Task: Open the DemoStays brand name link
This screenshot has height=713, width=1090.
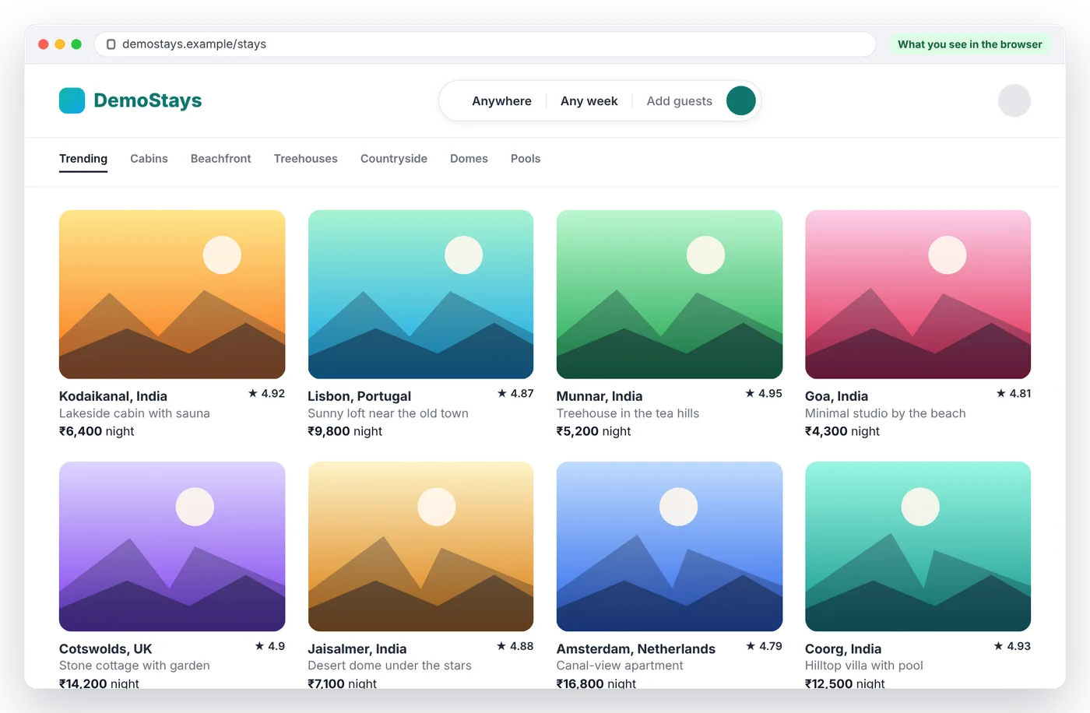Action: coord(147,100)
